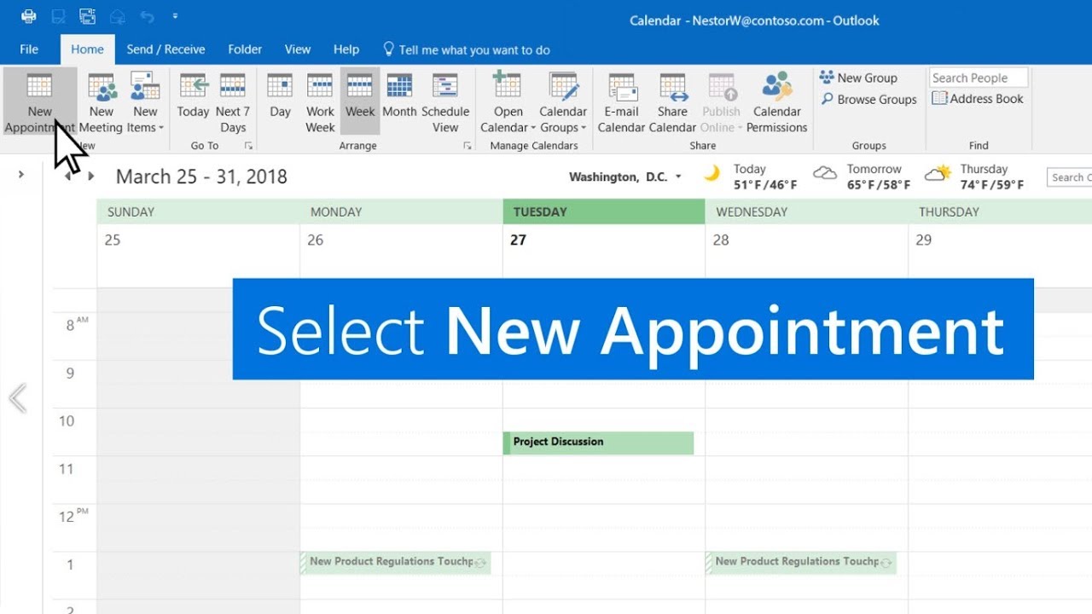Click Tell me what you want to do
Screen dimensions: 1092x614
coord(467,49)
